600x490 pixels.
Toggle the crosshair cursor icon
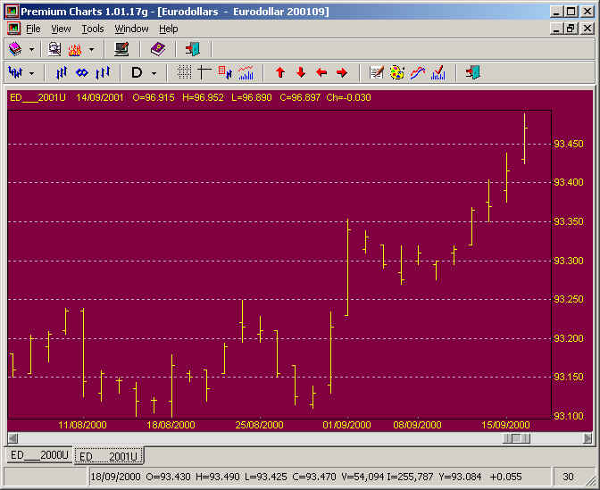tap(204, 72)
